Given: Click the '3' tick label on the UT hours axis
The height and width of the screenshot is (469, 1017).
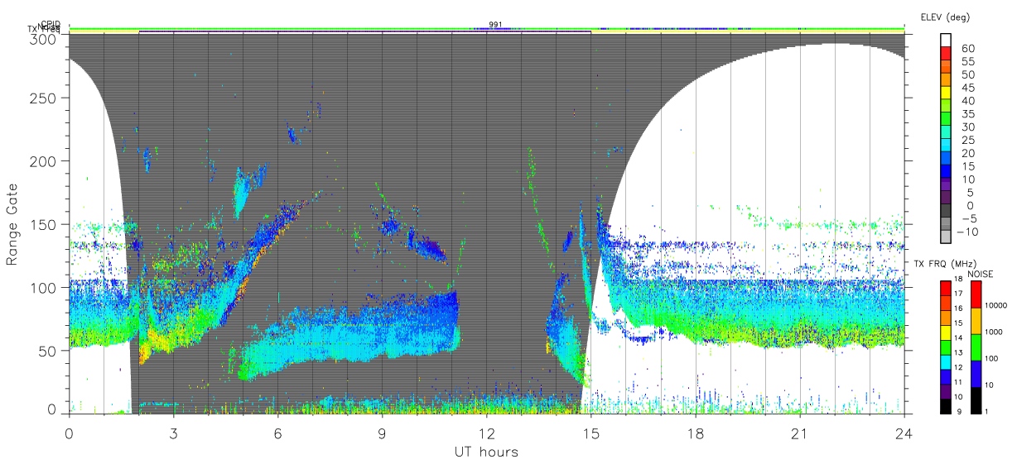Looking at the screenshot, I should 173,433.
